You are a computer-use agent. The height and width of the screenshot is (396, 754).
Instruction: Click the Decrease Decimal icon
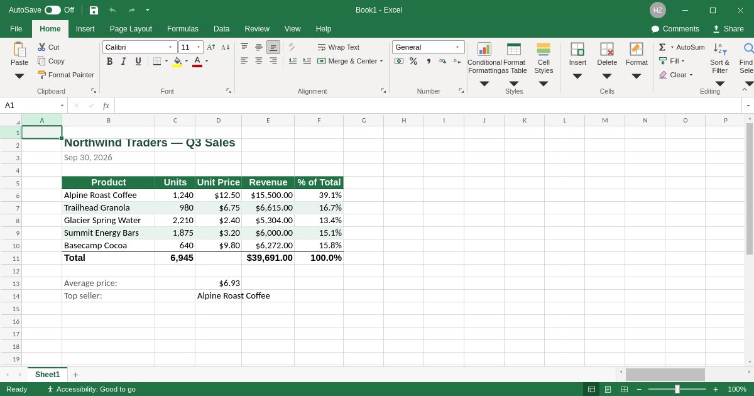457,61
